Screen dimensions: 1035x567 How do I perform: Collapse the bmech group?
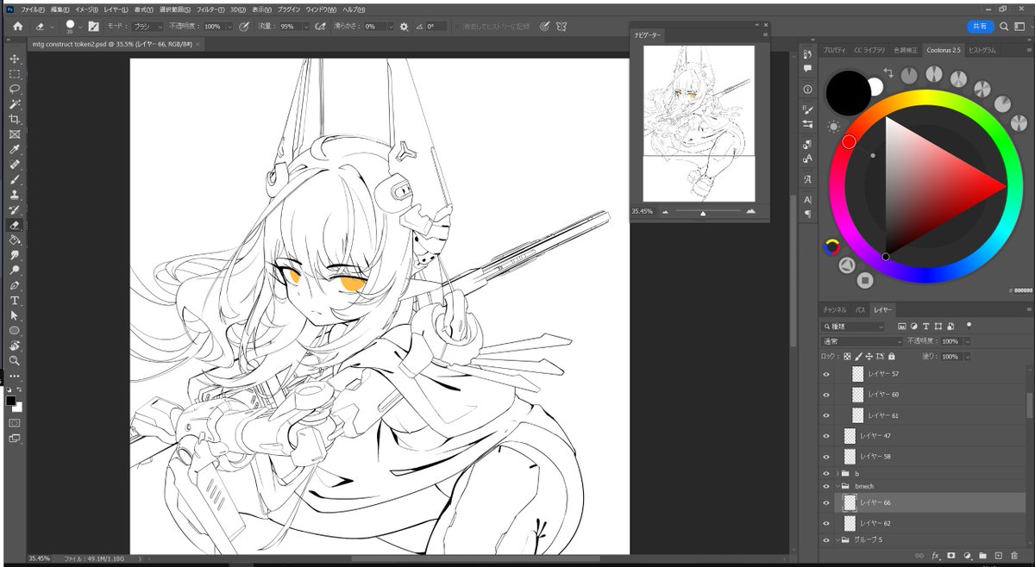837,486
